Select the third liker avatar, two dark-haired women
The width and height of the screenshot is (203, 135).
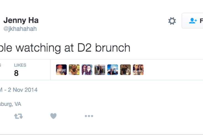coord(87,70)
